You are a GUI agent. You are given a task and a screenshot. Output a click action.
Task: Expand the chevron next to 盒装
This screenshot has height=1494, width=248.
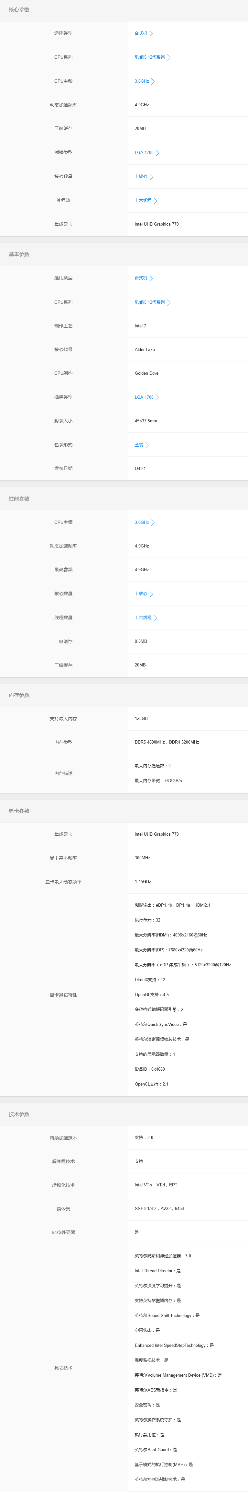pyautogui.click(x=147, y=445)
